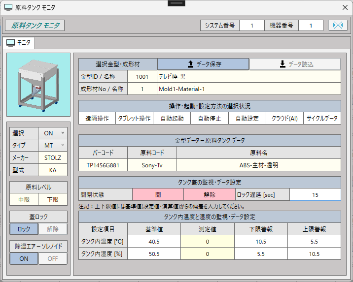Click the mold name テレビ枠-黒 field
This screenshot has width=353, height=282.
pyautogui.click(x=249, y=77)
